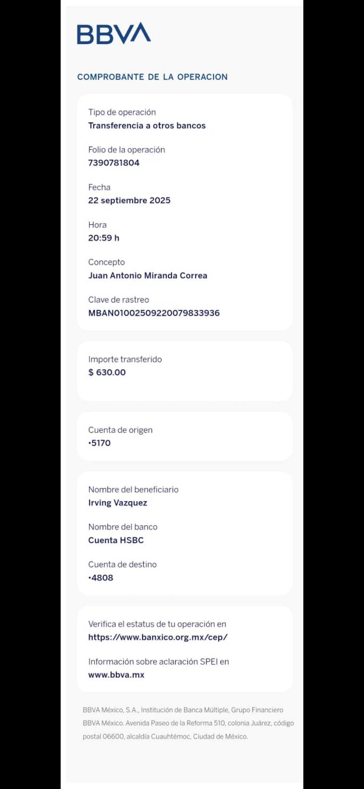
Task: Click the Transferencia a otros bancos text
Action: tap(147, 125)
